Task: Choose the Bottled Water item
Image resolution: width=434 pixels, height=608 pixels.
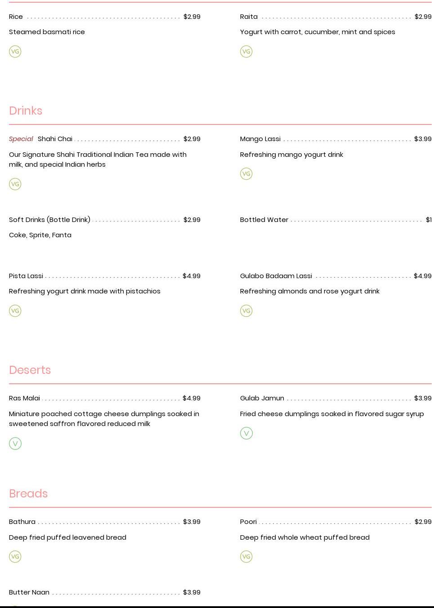Action: tap(264, 220)
